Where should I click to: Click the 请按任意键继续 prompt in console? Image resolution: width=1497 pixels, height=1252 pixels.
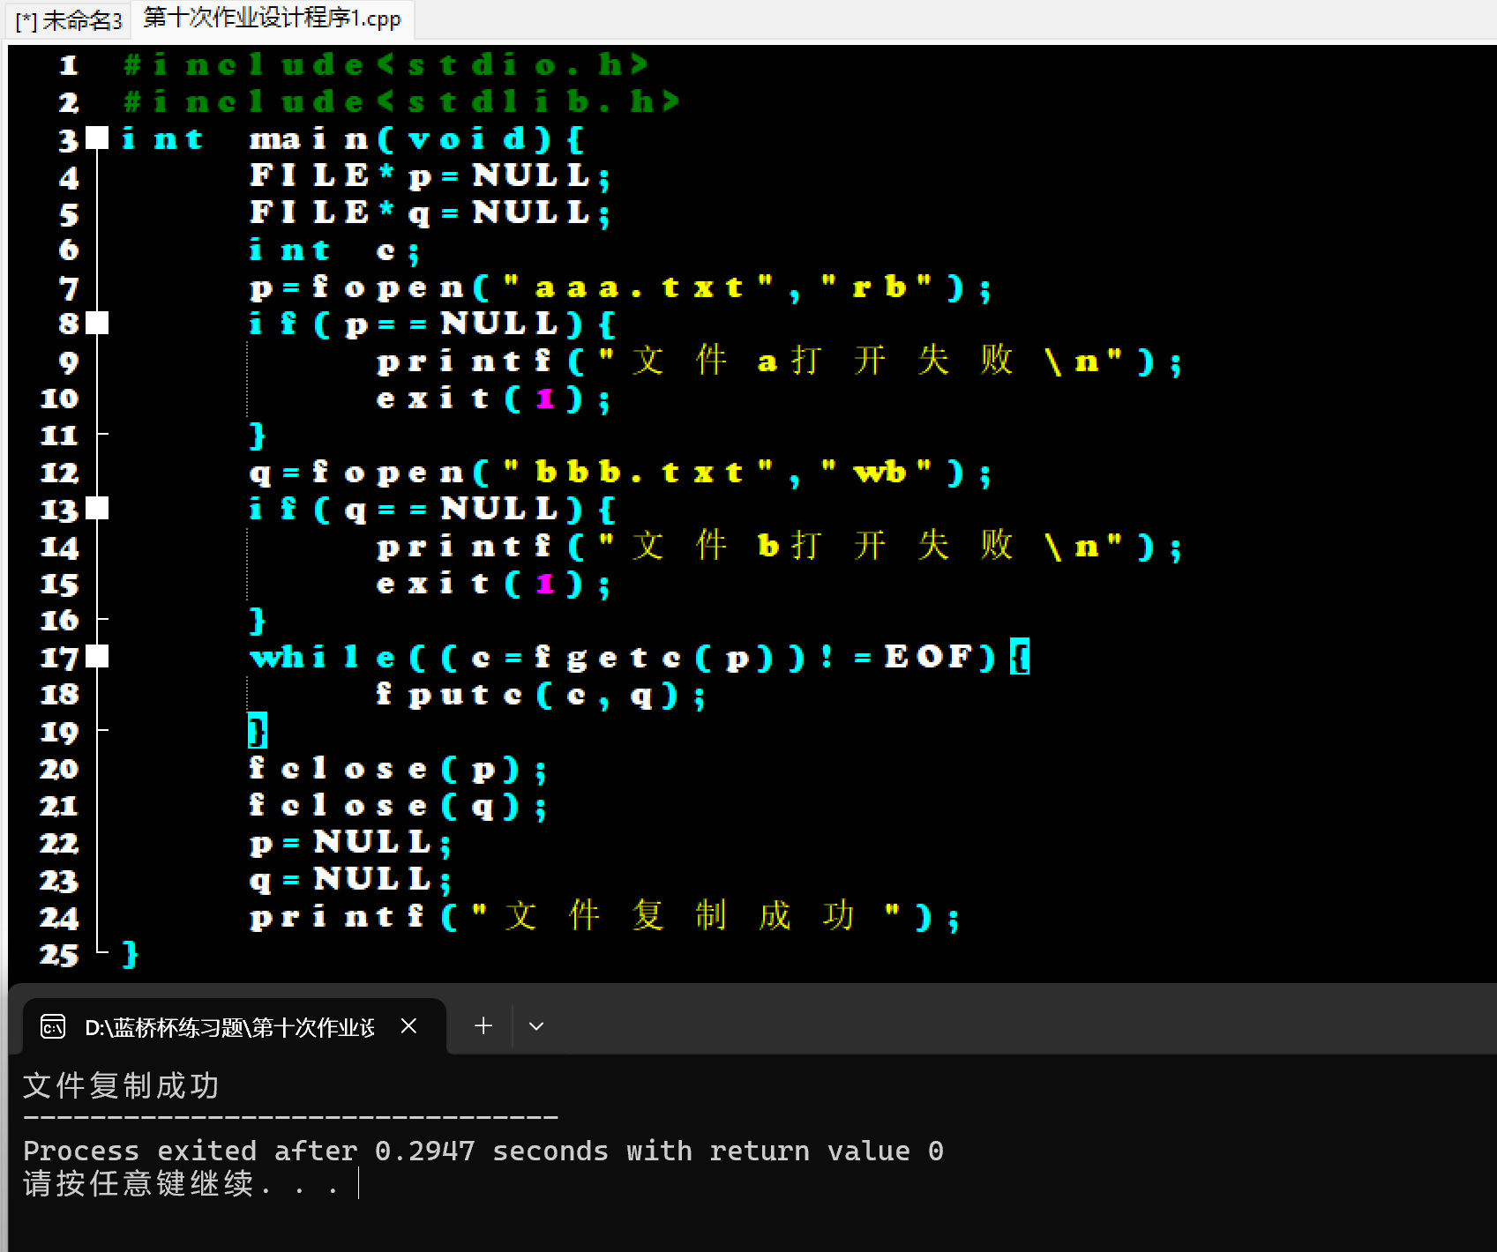click(181, 1183)
